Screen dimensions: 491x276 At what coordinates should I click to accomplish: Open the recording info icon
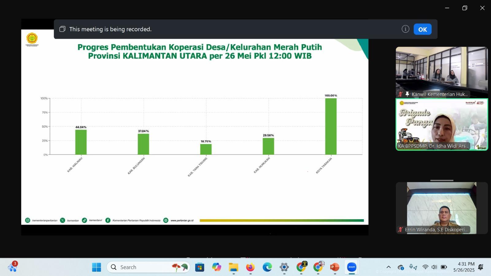click(x=405, y=29)
